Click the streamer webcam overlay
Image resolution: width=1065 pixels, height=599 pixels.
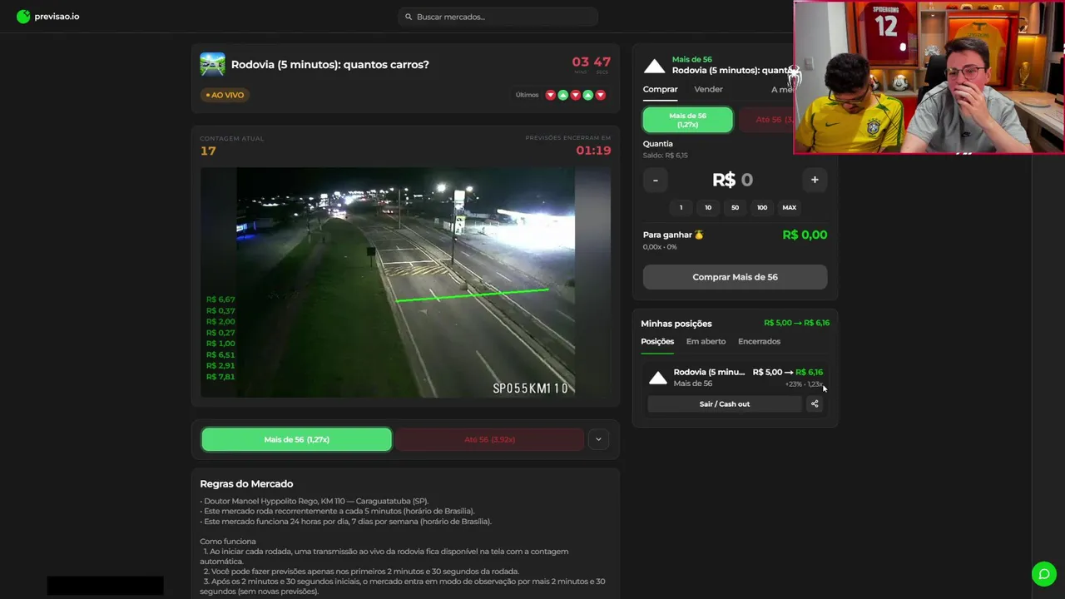point(929,77)
